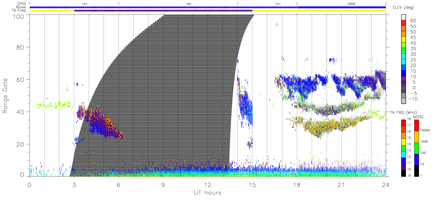Select the 9 UT hours tick label
This screenshot has width=434, height=200.
[x=163, y=185]
